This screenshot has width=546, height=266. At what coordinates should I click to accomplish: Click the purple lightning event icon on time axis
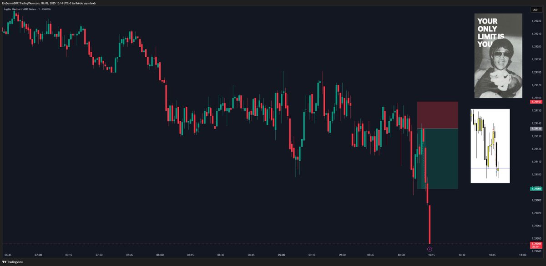(430, 249)
